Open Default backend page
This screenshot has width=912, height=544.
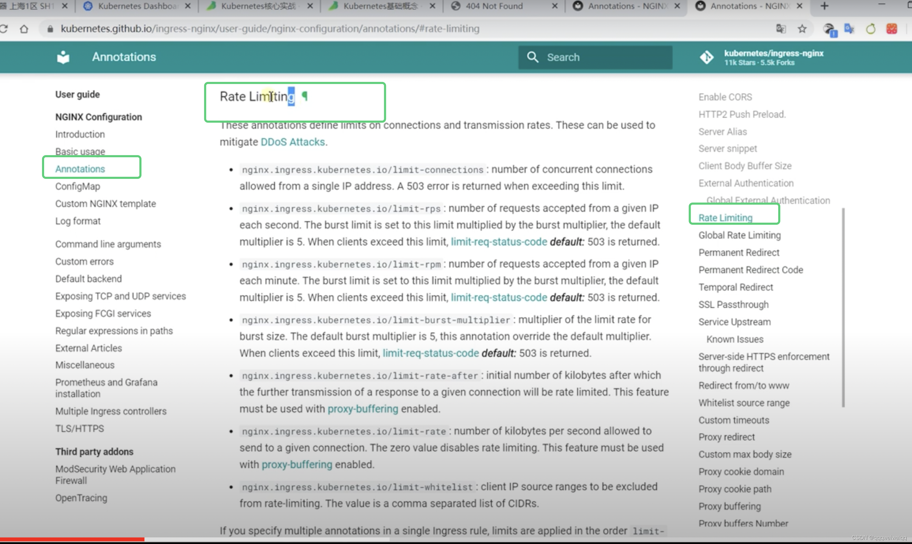click(x=88, y=279)
